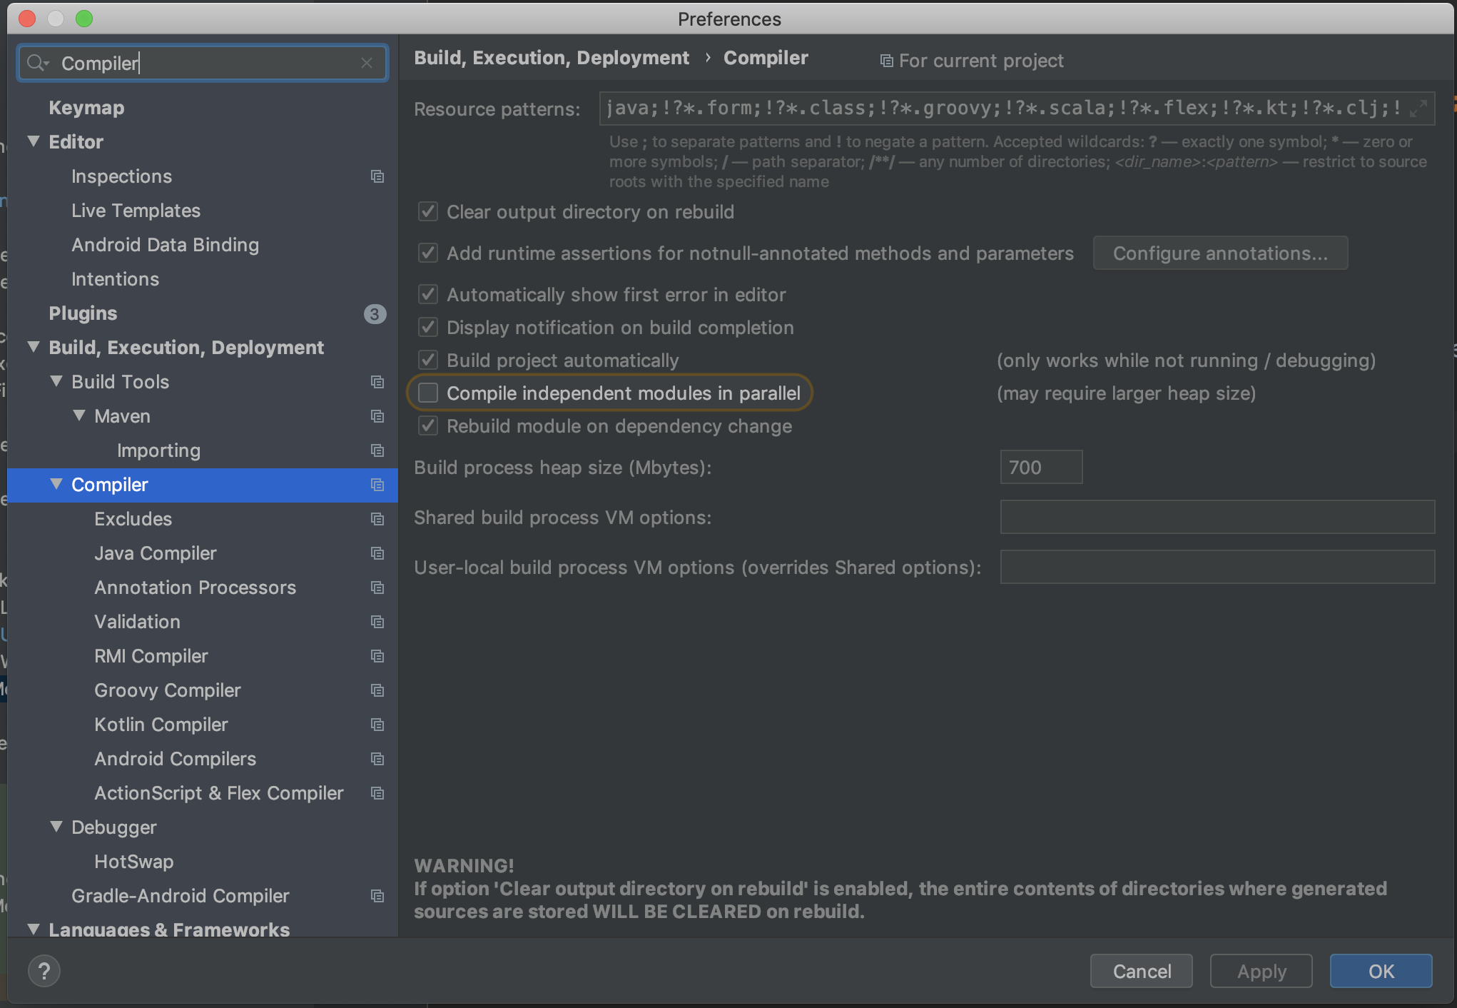Viewport: 1457px width, 1008px height.
Task: Toggle Clear output directory on rebuild
Action: click(x=428, y=212)
